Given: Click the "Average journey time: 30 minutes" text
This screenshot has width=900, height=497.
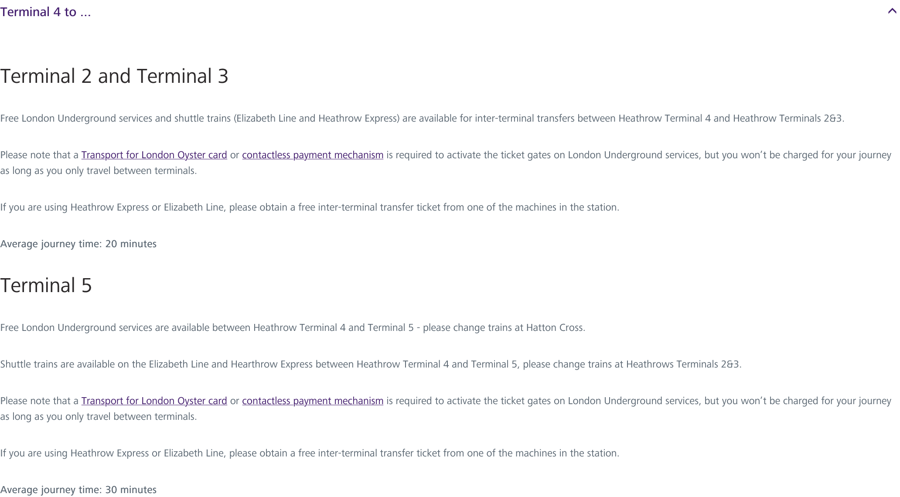Looking at the screenshot, I should pyautogui.click(x=78, y=490).
